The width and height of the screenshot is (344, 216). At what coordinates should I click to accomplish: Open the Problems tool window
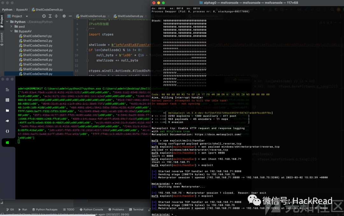pyautogui.click(x=116, y=209)
